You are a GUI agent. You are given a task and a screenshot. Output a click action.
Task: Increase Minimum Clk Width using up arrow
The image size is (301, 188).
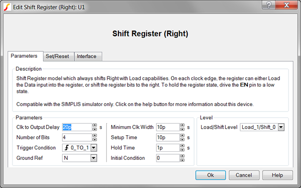(182, 125)
